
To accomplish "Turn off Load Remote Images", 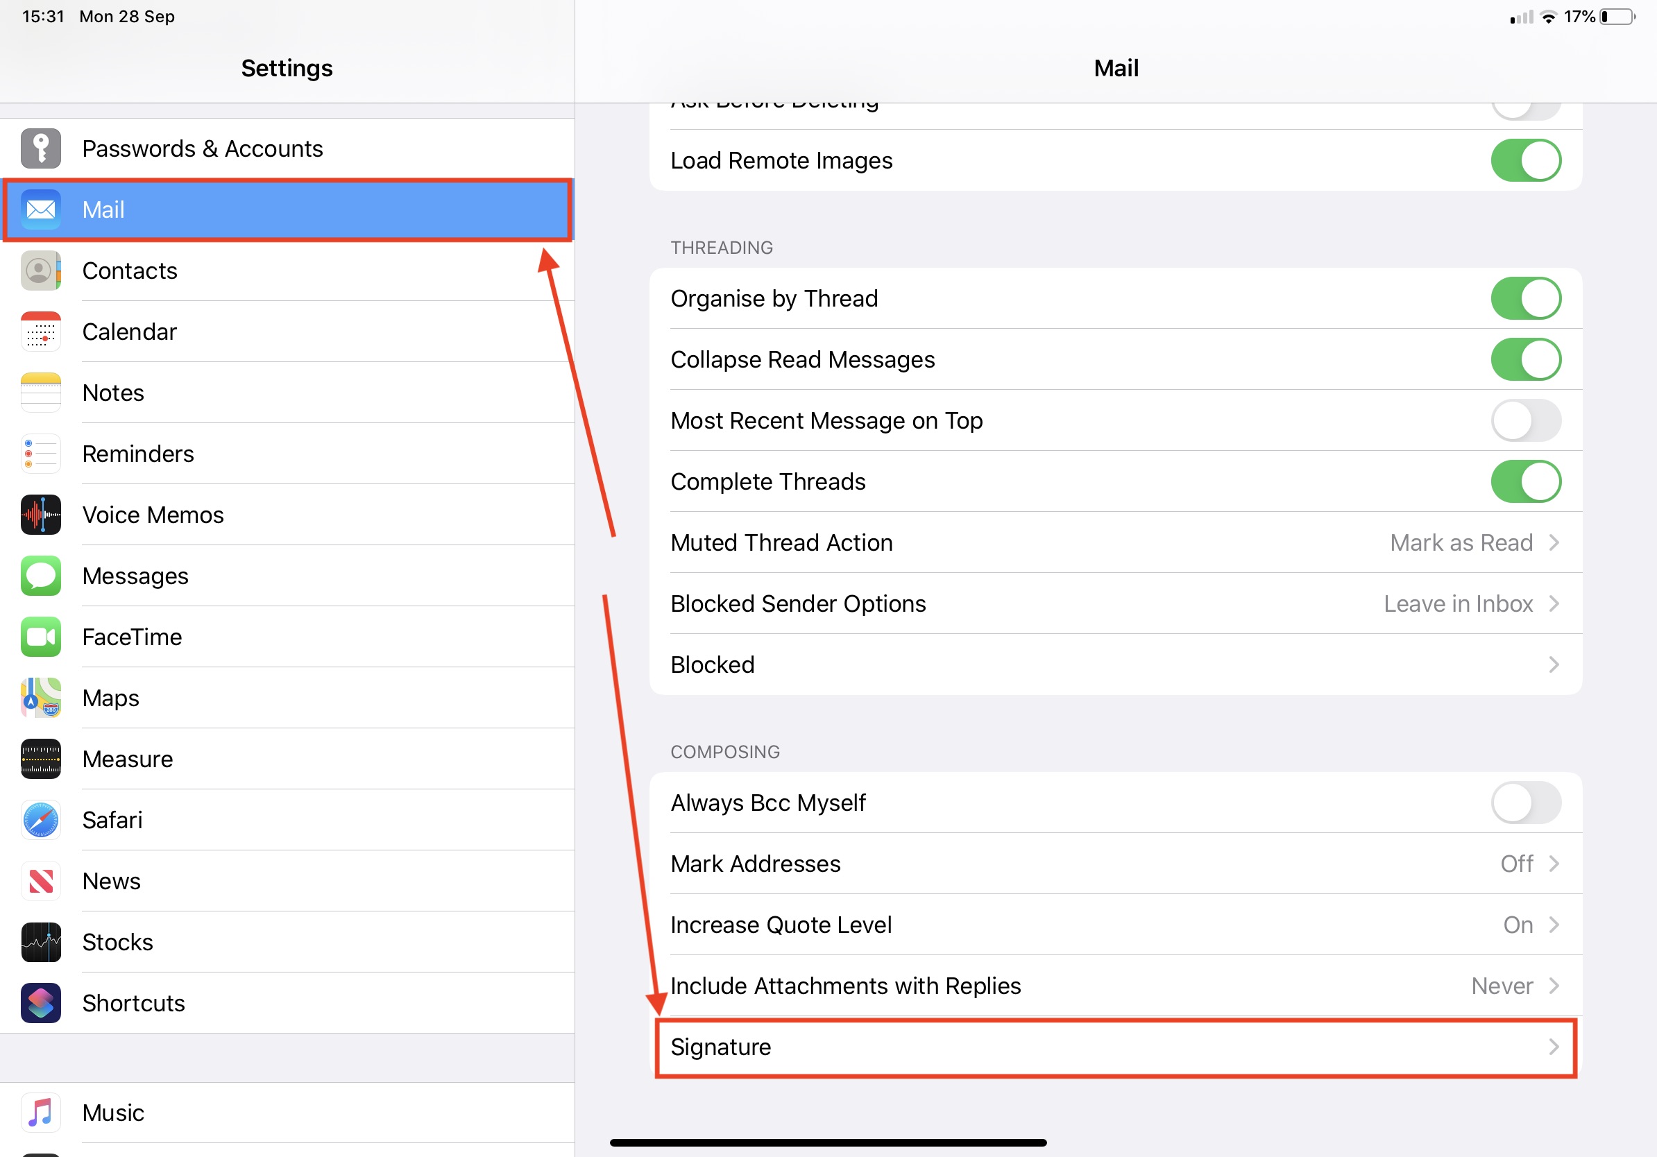I will pos(1526,160).
